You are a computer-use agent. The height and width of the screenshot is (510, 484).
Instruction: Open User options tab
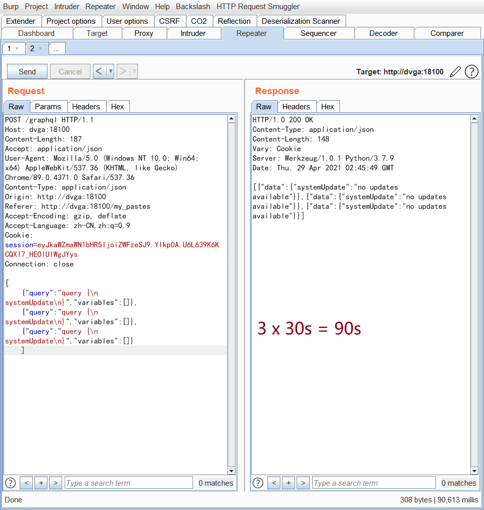coord(127,21)
